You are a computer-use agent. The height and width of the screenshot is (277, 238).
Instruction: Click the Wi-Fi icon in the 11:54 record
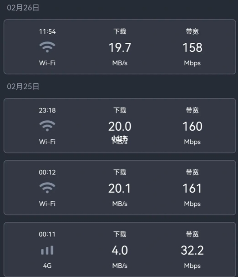[47, 47]
